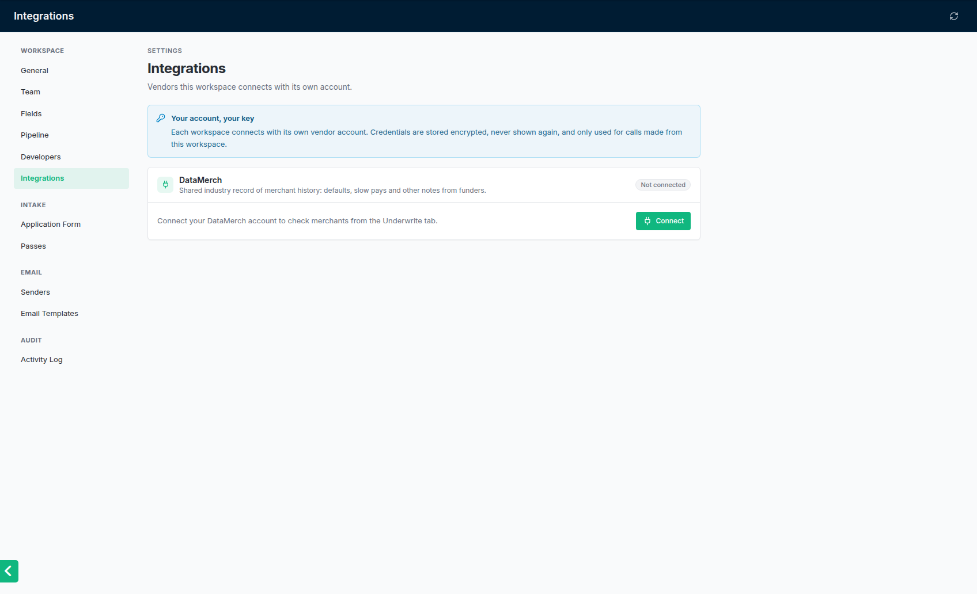Viewport: 977px width, 594px height.
Task: Open Email Templates page
Action: (x=71, y=314)
